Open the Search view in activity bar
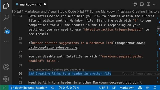The width and height of the screenshot is (160, 90). point(6,18)
